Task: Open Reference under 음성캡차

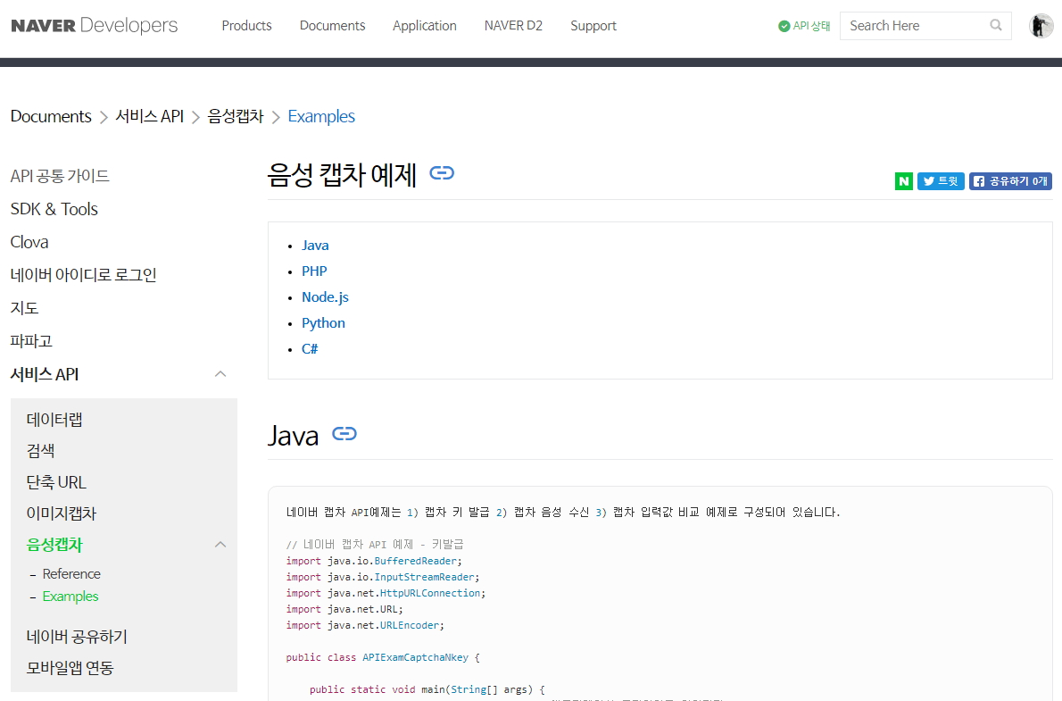Action: pos(71,574)
